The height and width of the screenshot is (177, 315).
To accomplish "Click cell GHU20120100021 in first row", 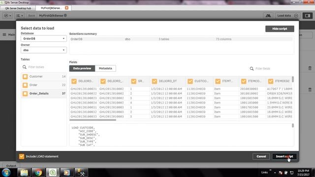I will pos(84,88).
